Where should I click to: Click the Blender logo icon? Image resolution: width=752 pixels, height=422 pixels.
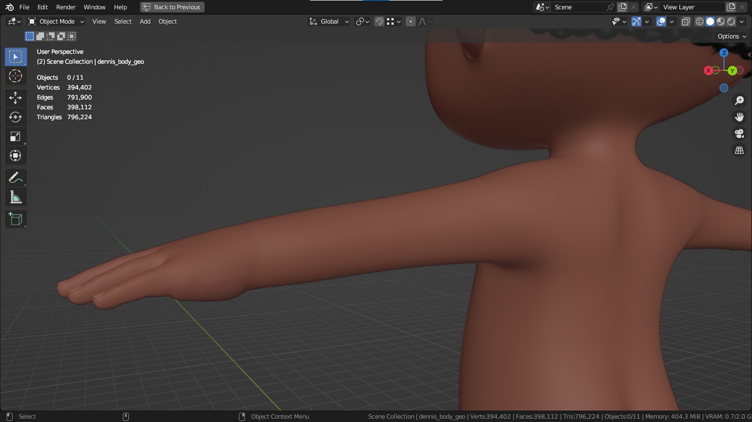pos(9,7)
